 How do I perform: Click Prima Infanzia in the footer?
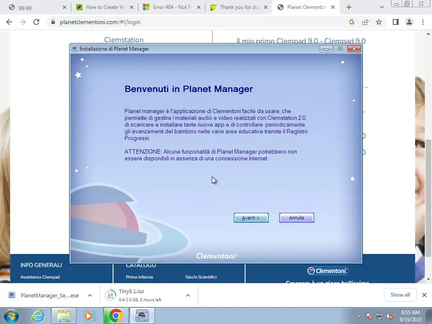(139, 277)
